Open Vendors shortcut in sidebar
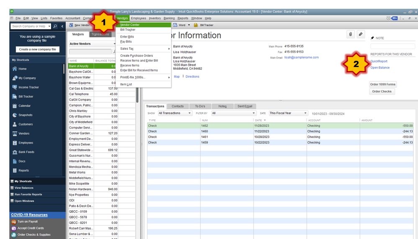This screenshot has width=418, height=239. coord(24,133)
